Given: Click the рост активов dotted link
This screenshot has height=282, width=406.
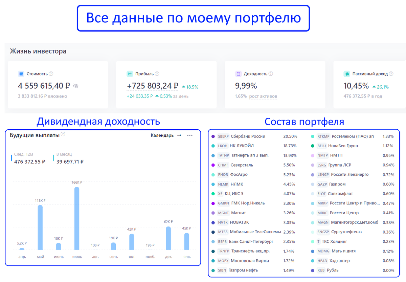Looking at the screenshot, I should pyautogui.click(x=263, y=96).
